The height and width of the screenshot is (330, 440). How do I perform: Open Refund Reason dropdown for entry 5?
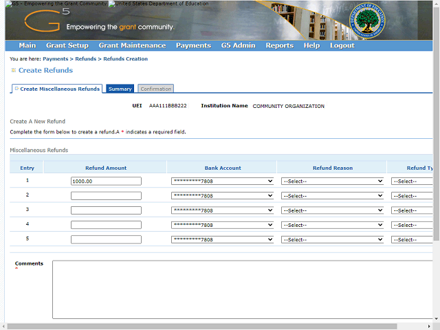(332, 240)
